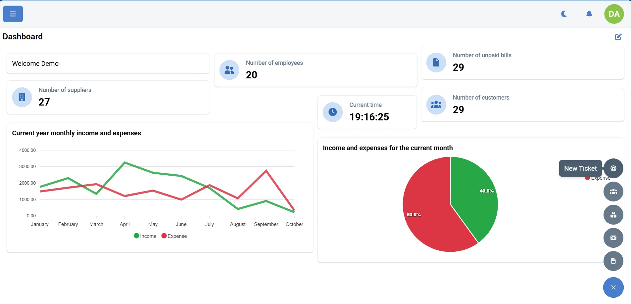Click the people group speed-dial button
The height and width of the screenshot is (304, 631).
(x=613, y=192)
